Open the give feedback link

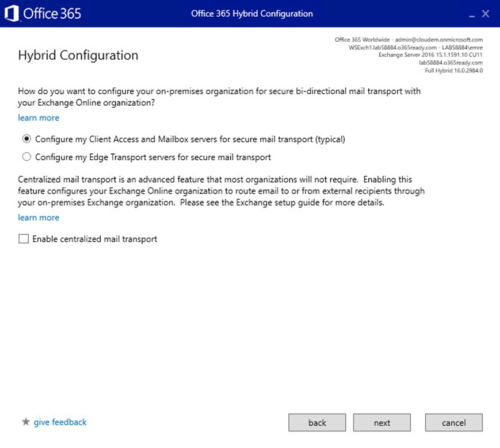point(60,422)
